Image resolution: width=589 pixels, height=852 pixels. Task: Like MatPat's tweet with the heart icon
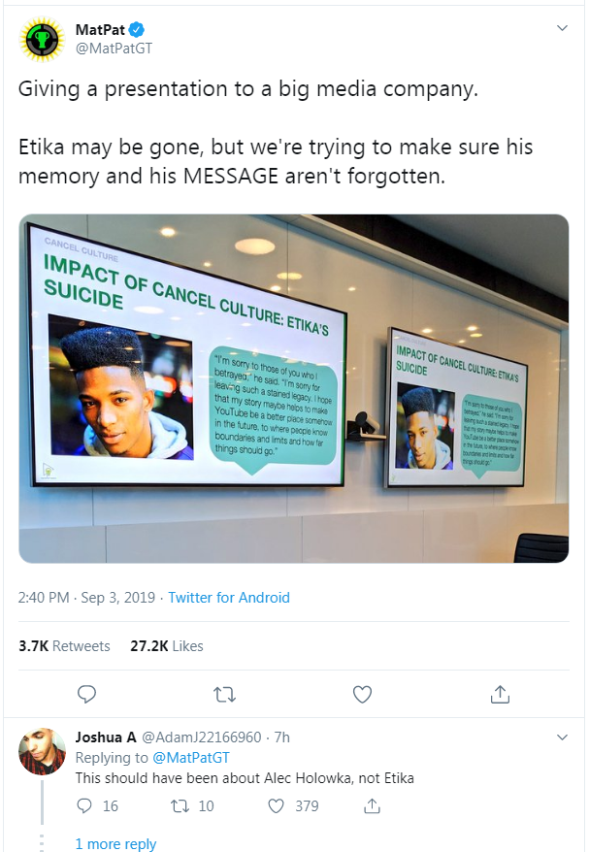pos(362,695)
